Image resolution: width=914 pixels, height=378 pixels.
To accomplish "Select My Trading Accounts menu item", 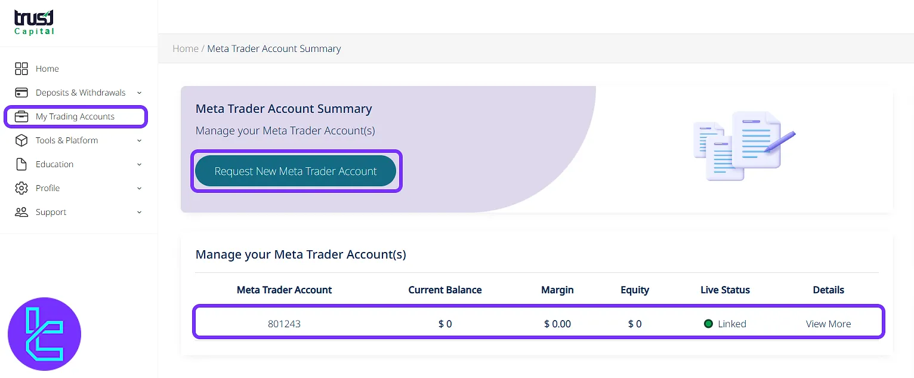I will click(x=75, y=116).
